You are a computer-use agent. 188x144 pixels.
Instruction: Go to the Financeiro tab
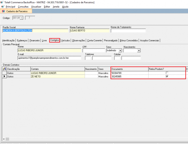point(35,40)
